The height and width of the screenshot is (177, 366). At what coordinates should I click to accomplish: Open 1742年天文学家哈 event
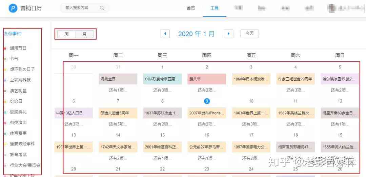118,147
